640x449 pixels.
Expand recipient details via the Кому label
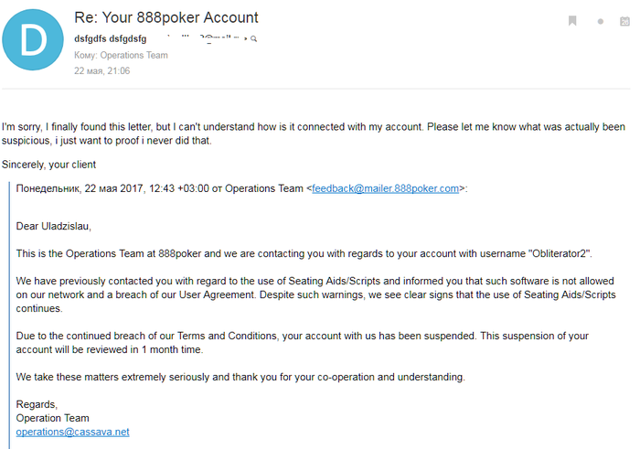tap(85, 55)
